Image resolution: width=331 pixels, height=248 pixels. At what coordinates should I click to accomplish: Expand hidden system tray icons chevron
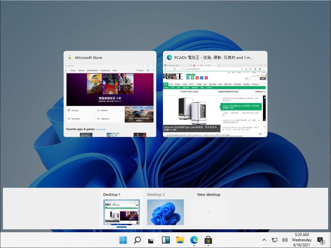click(x=264, y=240)
